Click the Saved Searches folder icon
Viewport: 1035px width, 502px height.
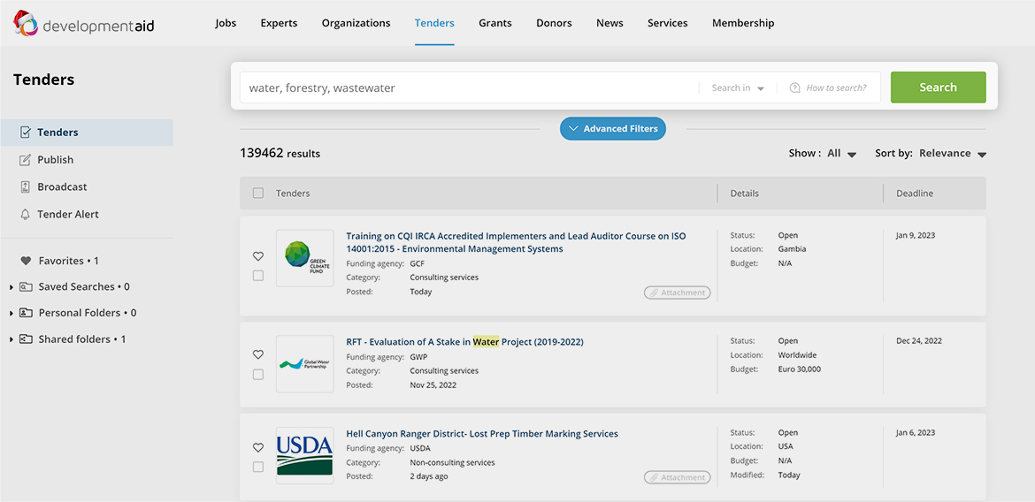coord(26,287)
